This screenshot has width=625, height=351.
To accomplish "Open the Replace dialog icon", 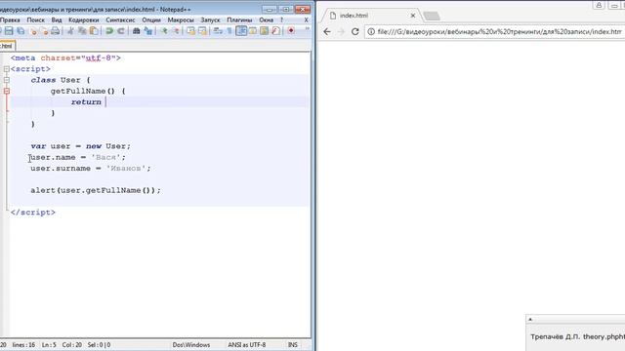I will pyautogui.click(x=147, y=30).
